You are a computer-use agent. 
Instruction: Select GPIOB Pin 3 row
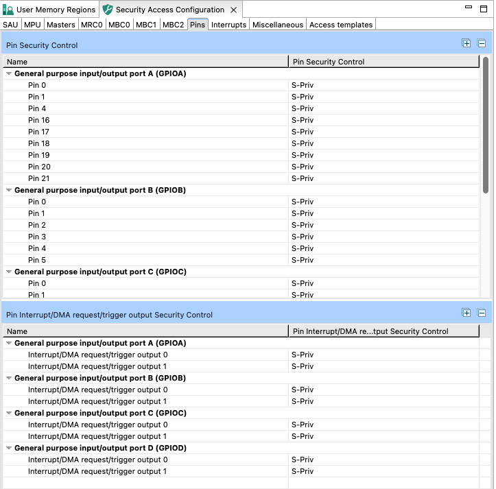[241, 237]
